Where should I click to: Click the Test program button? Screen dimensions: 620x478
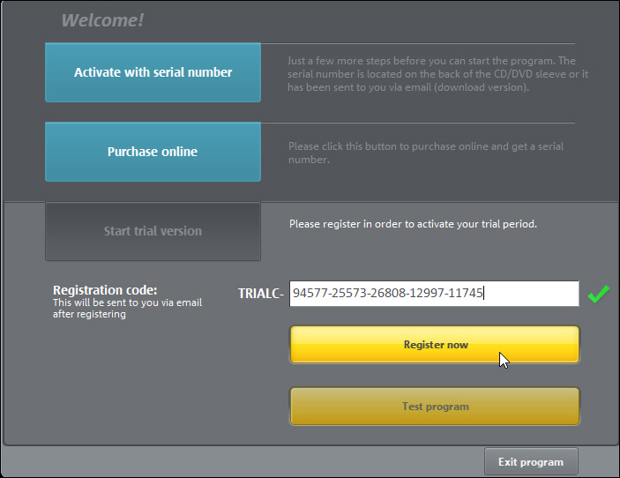pyautogui.click(x=435, y=407)
